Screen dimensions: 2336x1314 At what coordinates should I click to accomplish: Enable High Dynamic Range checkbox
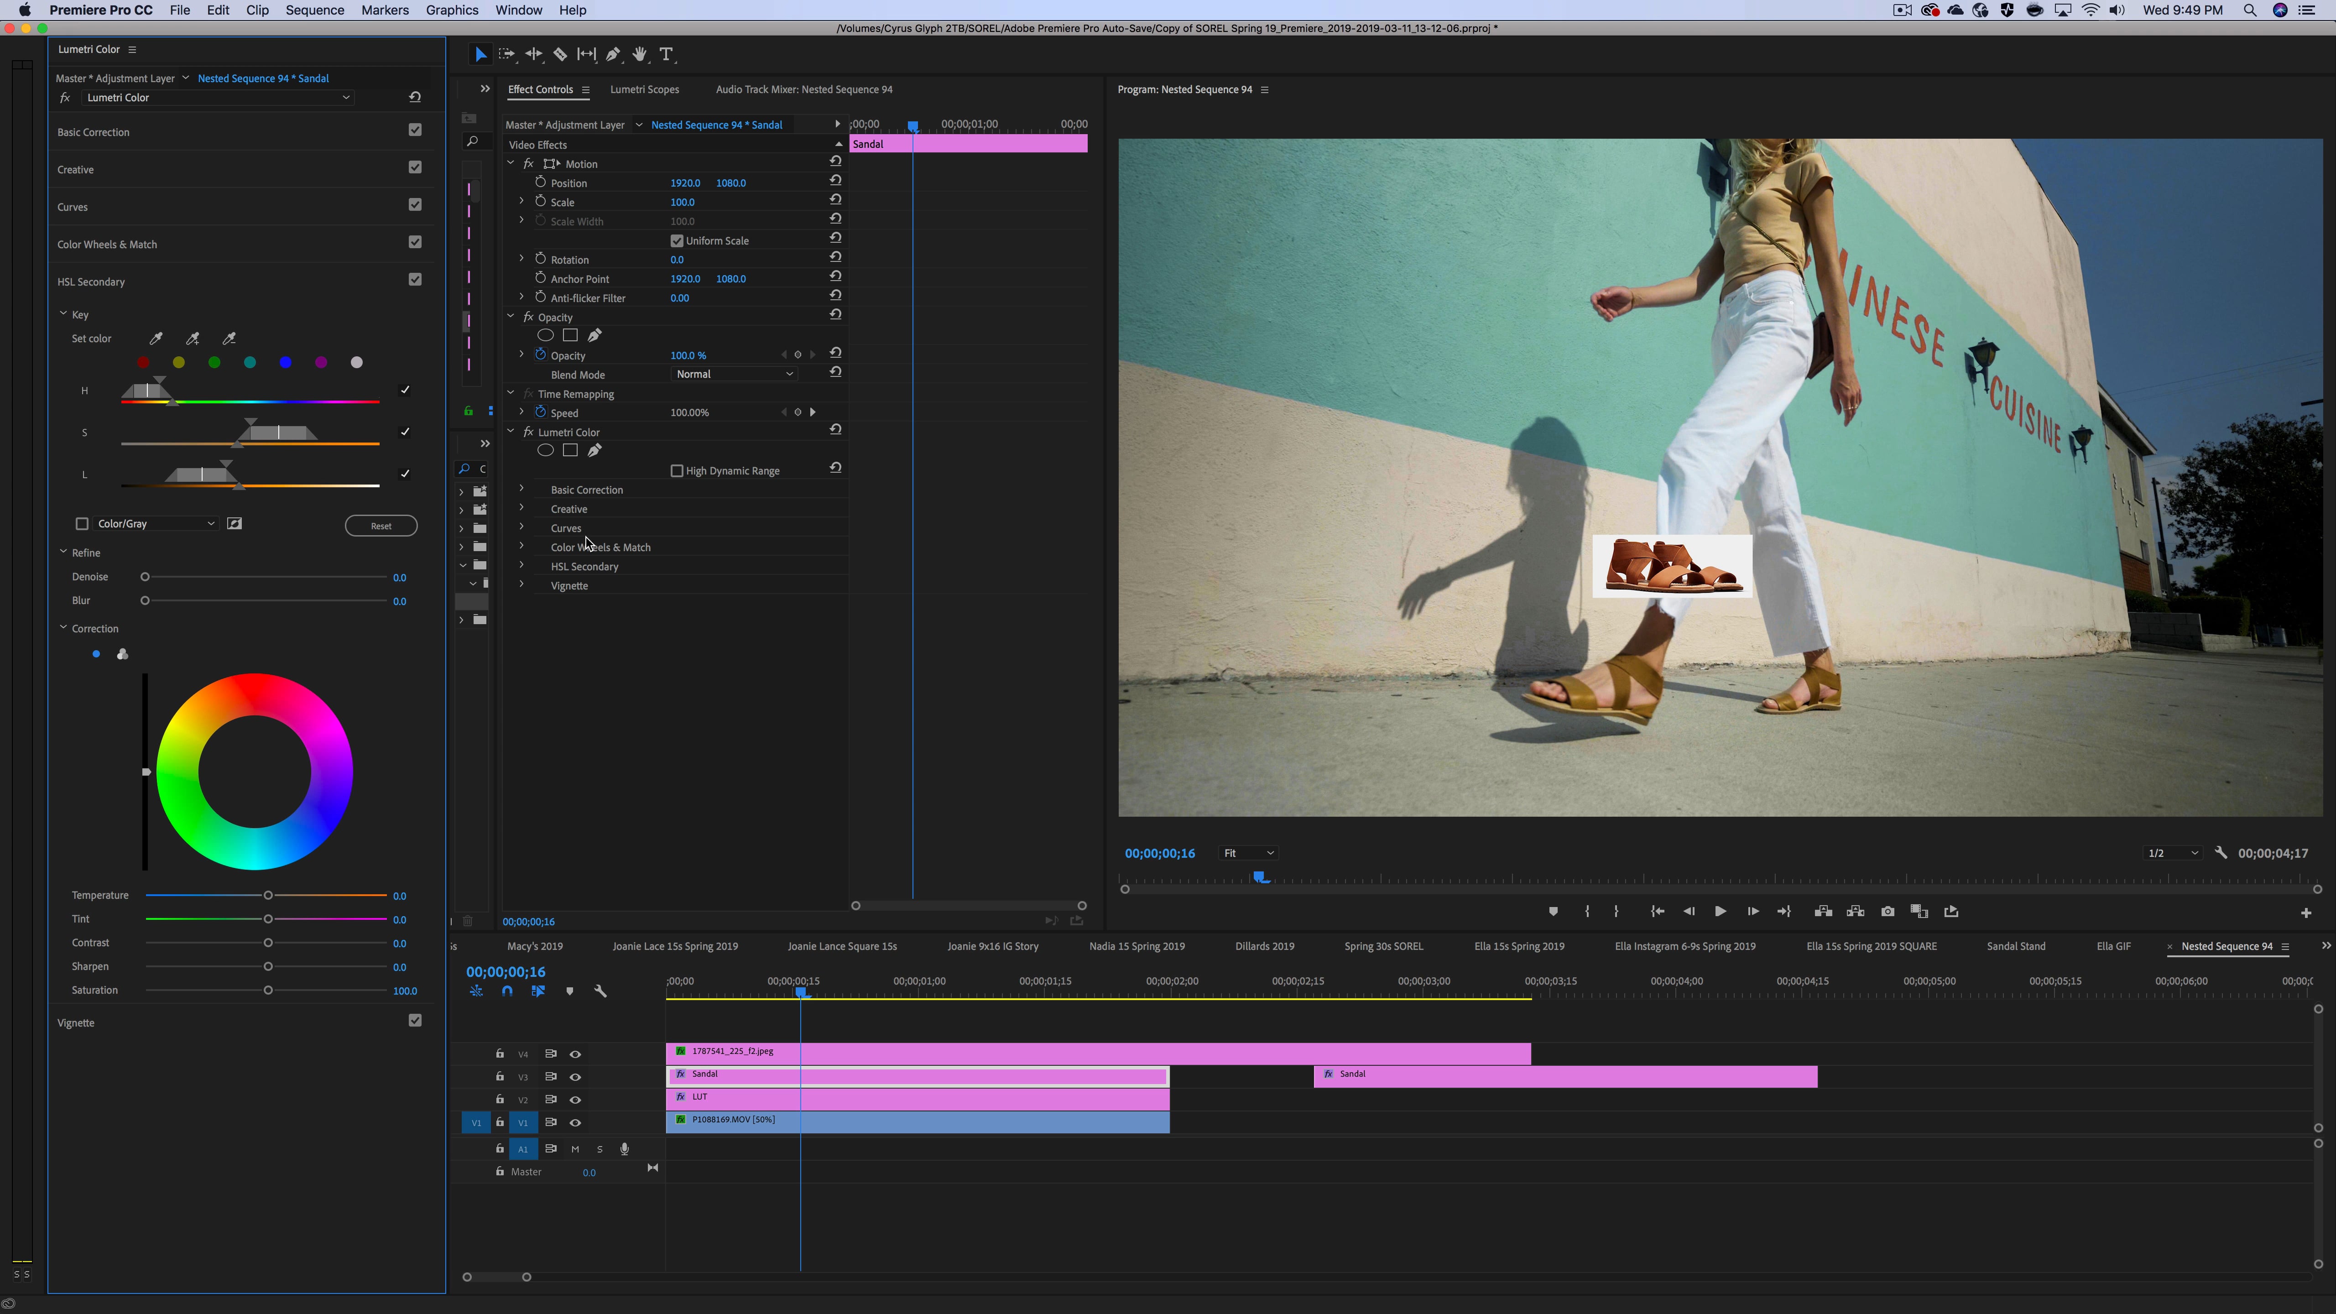[x=677, y=471]
